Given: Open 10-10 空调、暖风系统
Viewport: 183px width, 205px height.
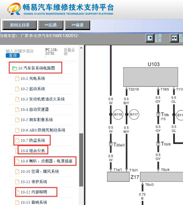Looking at the screenshot, I should click(x=40, y=171).
